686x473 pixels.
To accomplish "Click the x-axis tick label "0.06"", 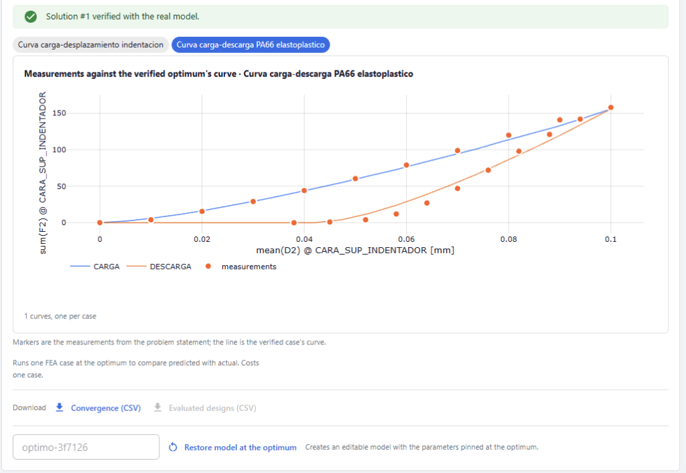I will click(x=407, y=239).
